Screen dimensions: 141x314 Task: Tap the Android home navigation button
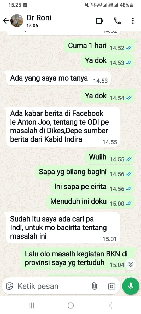70,305
